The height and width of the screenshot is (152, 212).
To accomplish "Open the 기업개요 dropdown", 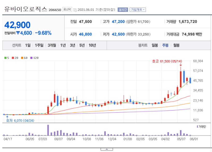I will (x=138, y=10).
